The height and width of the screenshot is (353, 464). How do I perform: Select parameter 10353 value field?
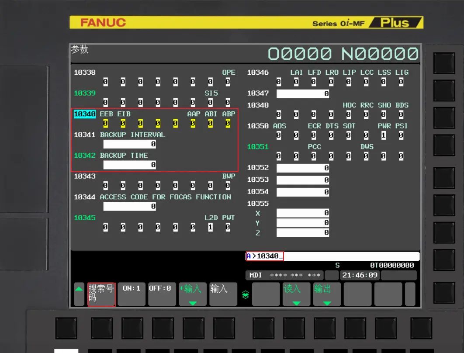[x=303, y=180]
